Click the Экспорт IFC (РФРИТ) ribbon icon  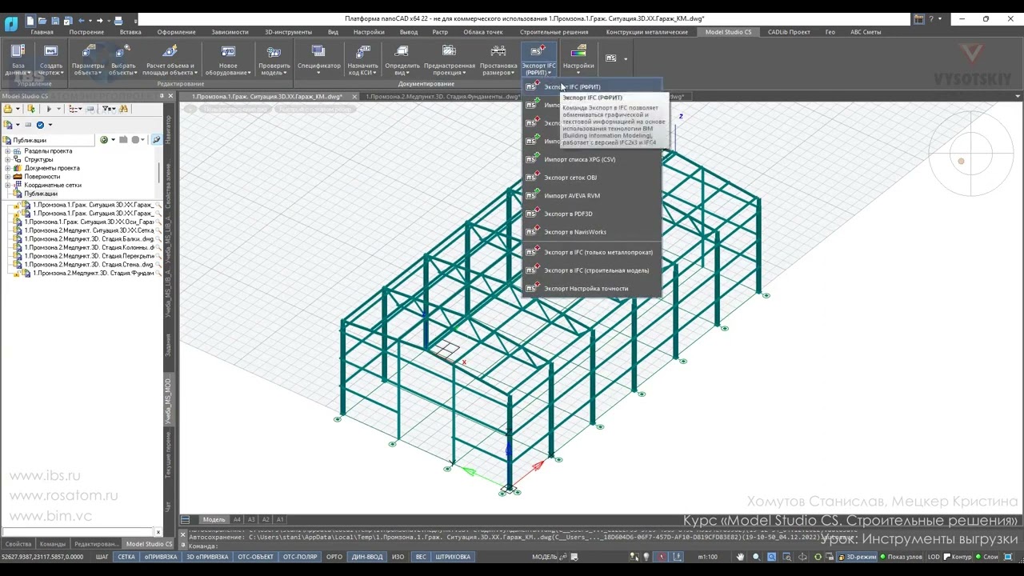pos(538,52)
